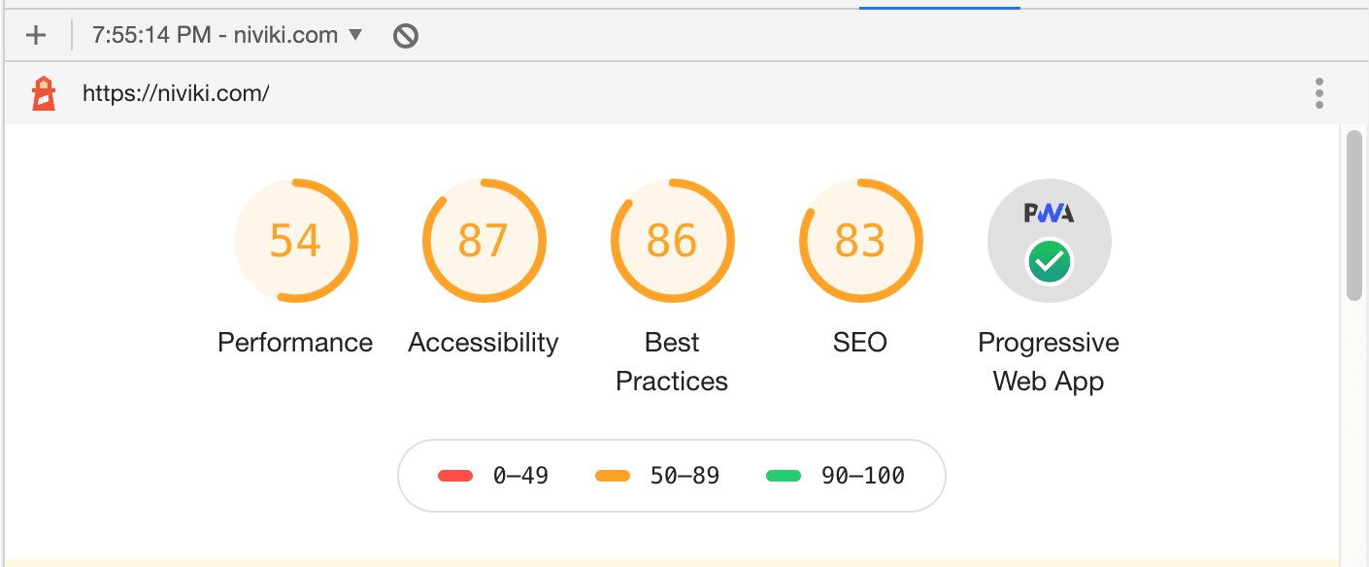Jump to the Performance section label
This screenshot has height=567, width=1369.
click(295, 343)
